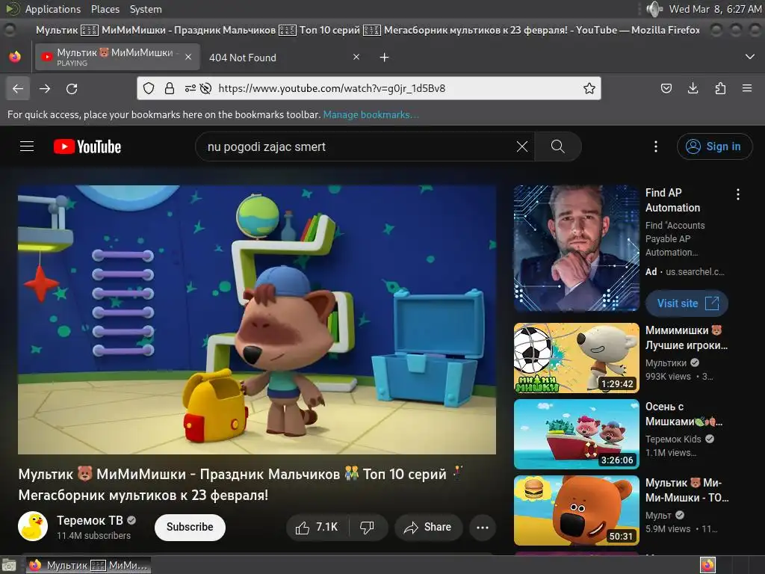Close the 404 Not Found tab
765x574 pixels.
tap(356, 57)
